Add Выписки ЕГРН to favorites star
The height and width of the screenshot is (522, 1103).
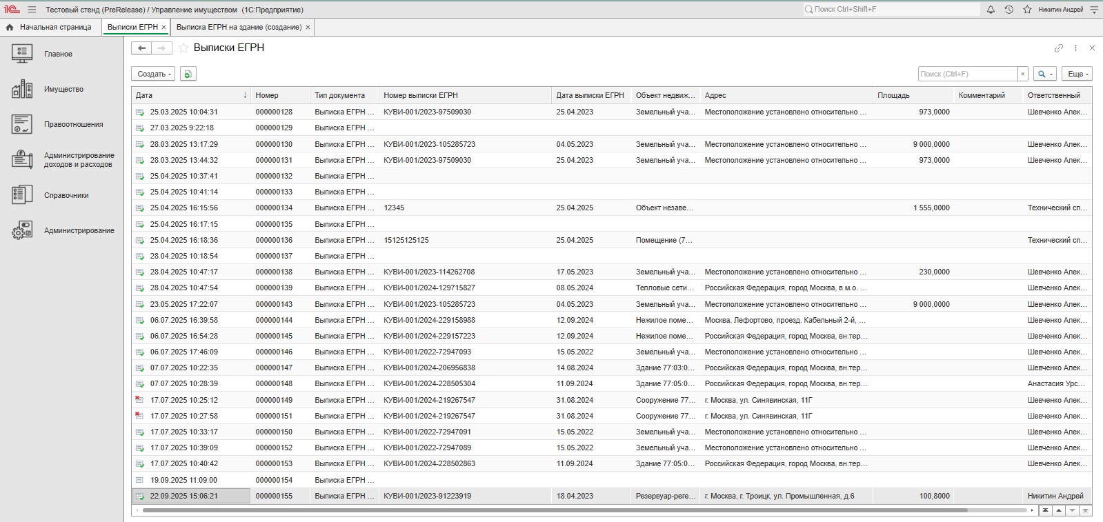coord(183,48)
